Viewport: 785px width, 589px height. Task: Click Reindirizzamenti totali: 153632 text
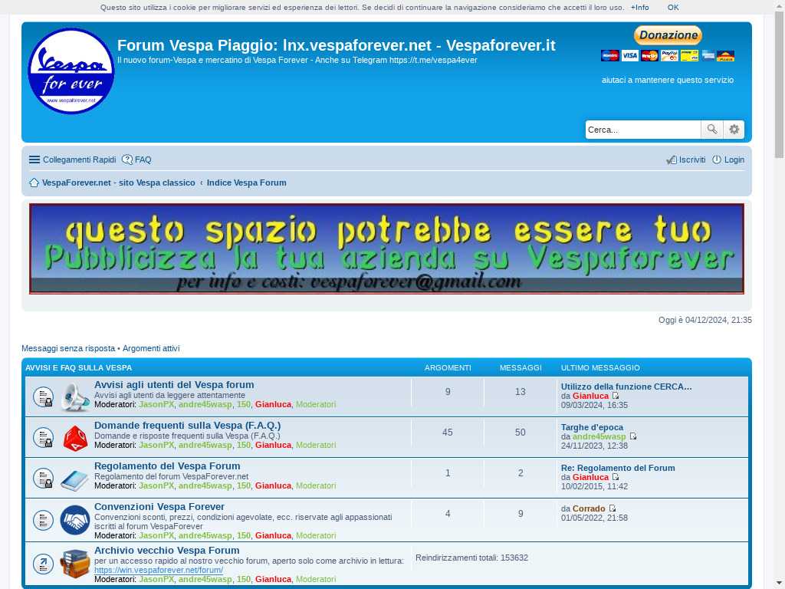(x=471, y=558)
